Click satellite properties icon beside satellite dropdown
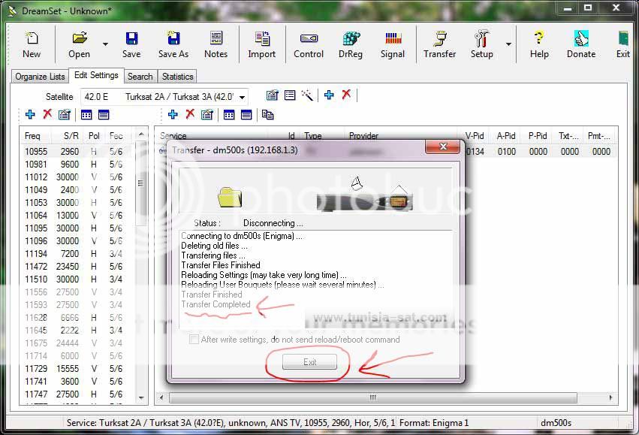Screen dimensions: 639x435 click(x=273, y=95)
